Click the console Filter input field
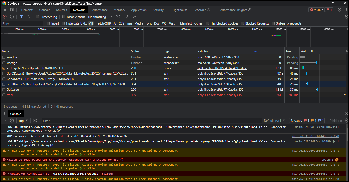The width and height of the screenshot is (349, 182). pos(151,121)
